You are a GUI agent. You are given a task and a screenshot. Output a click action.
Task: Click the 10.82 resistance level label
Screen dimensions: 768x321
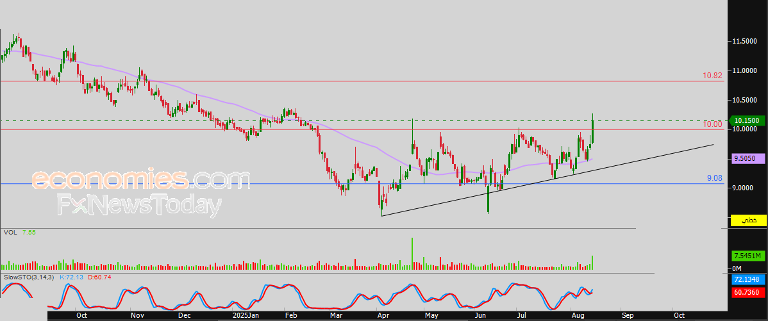(x=712, y=76)
